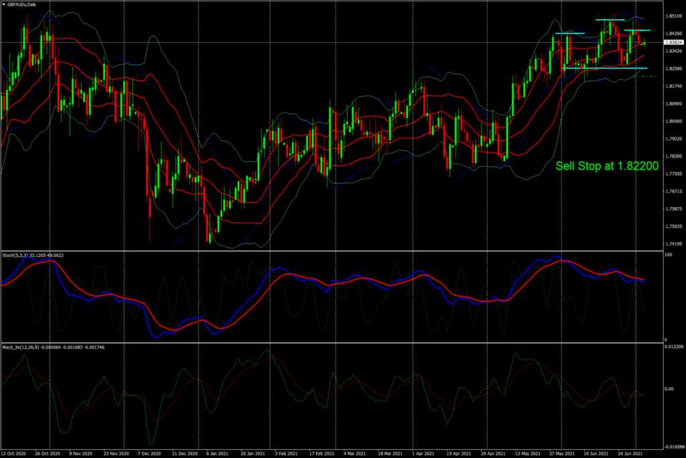686x458 pixels.
Task: Click the 1.85100 price scale label
Action: pos(674,16)
